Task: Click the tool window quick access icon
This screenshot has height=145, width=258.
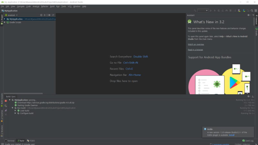Action: coord(2,144)
